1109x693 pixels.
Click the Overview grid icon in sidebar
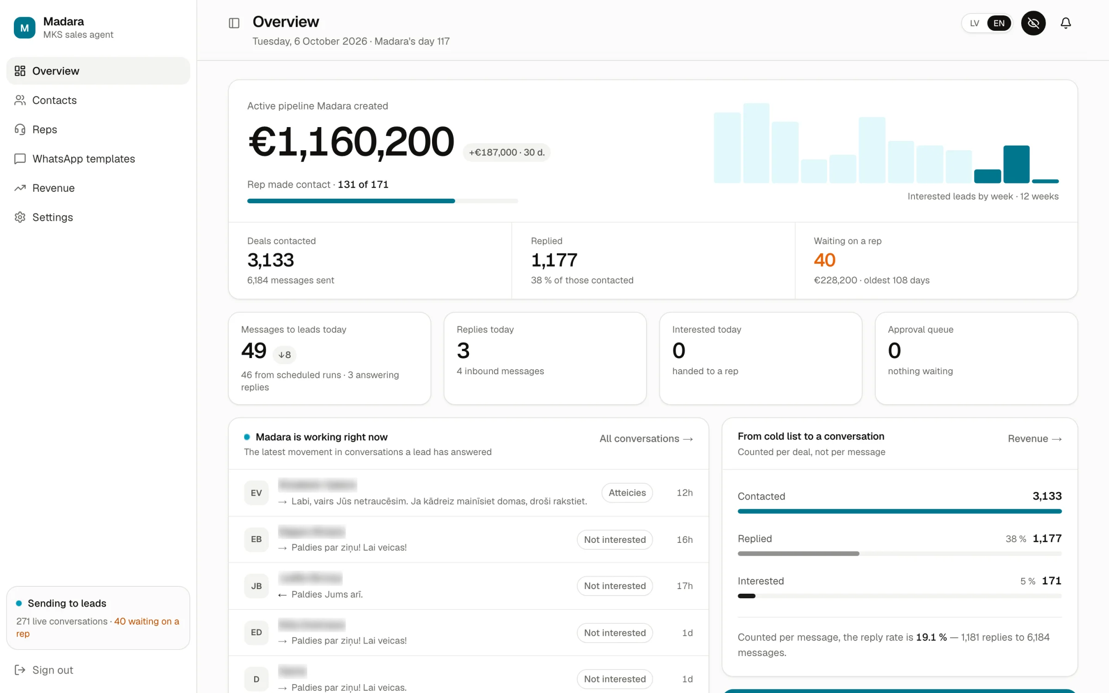coord(20,71)
